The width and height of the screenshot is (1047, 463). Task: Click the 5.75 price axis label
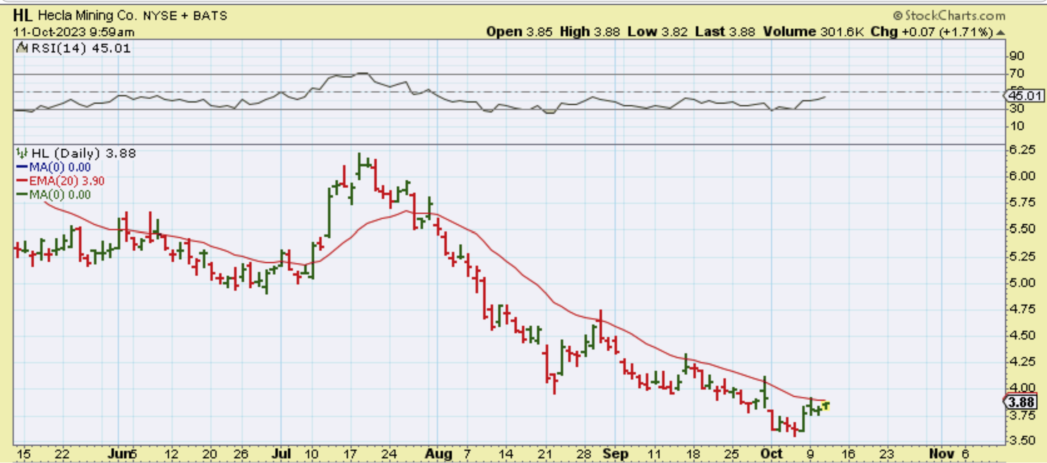click(x=1022, y=203)
